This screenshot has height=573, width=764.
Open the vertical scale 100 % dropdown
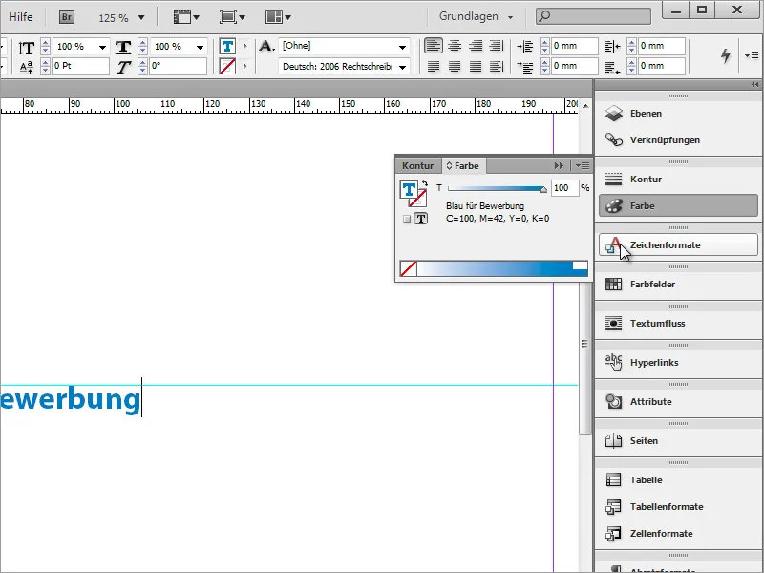[103, 47]
